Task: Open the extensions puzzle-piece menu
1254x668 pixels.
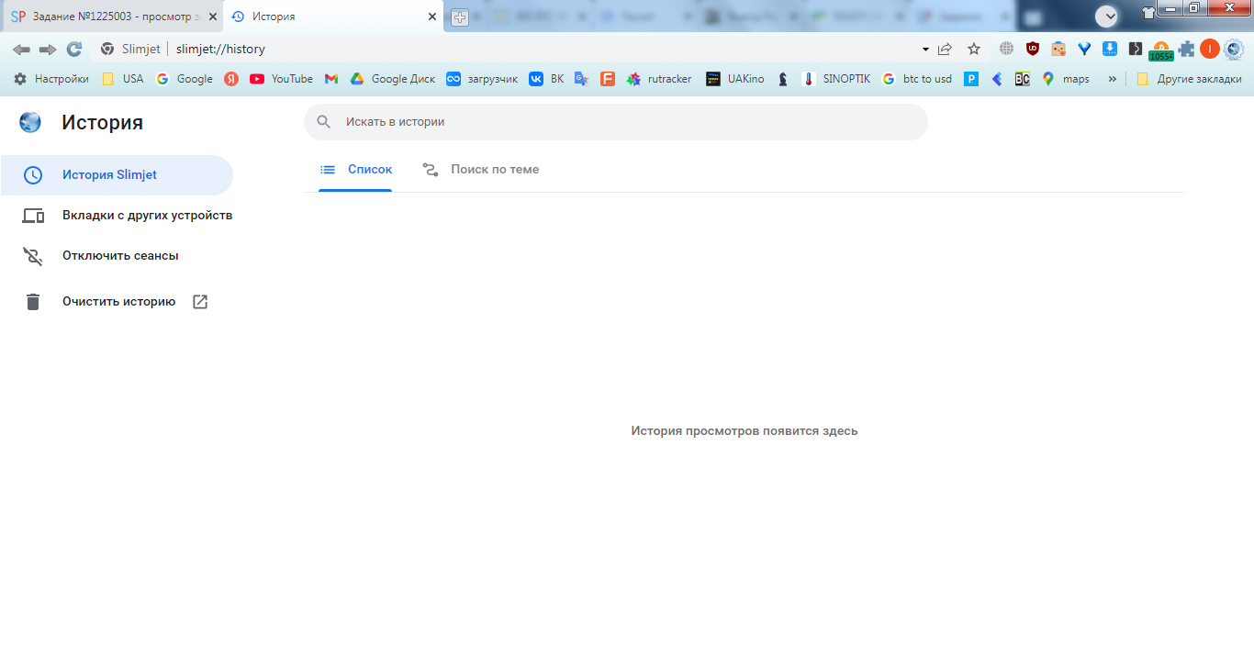Action: pos(1187,49)
